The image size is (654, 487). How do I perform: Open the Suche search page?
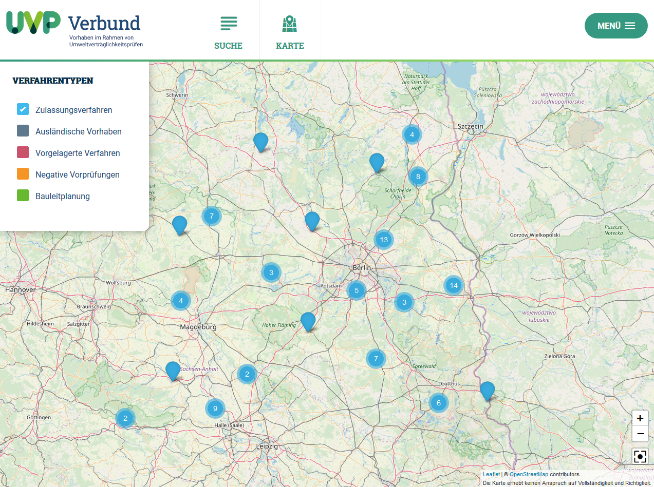tap(228, 32)
